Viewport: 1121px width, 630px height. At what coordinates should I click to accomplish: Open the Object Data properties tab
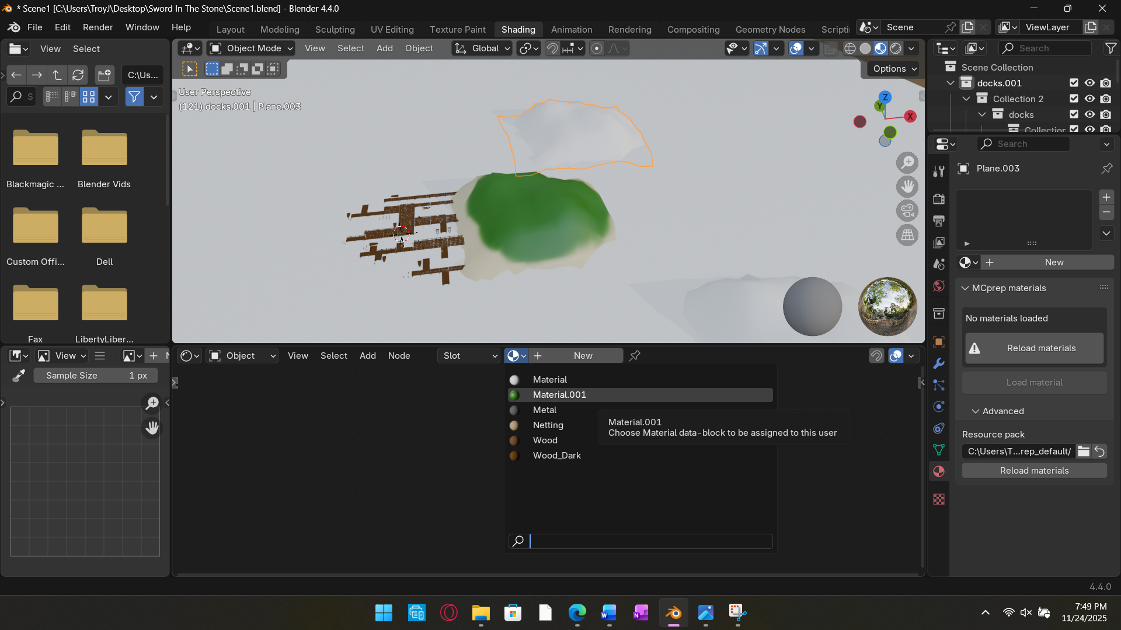coord(939,450)
